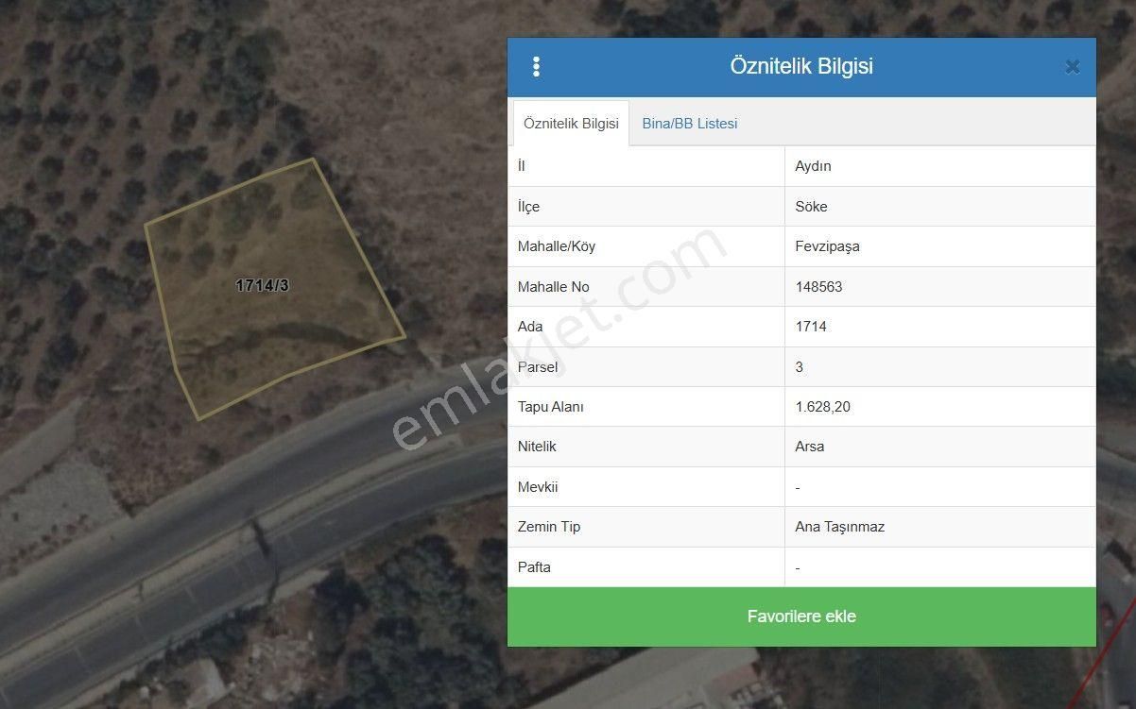Click the Tapu Alanı row label
This screenshot has width=1136, height=709.
pyautogui.click(x=551, y=407)
